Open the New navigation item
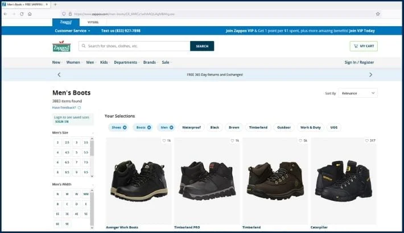The height and width of the screenshot is (233, 404). click(x=56, y=63)
